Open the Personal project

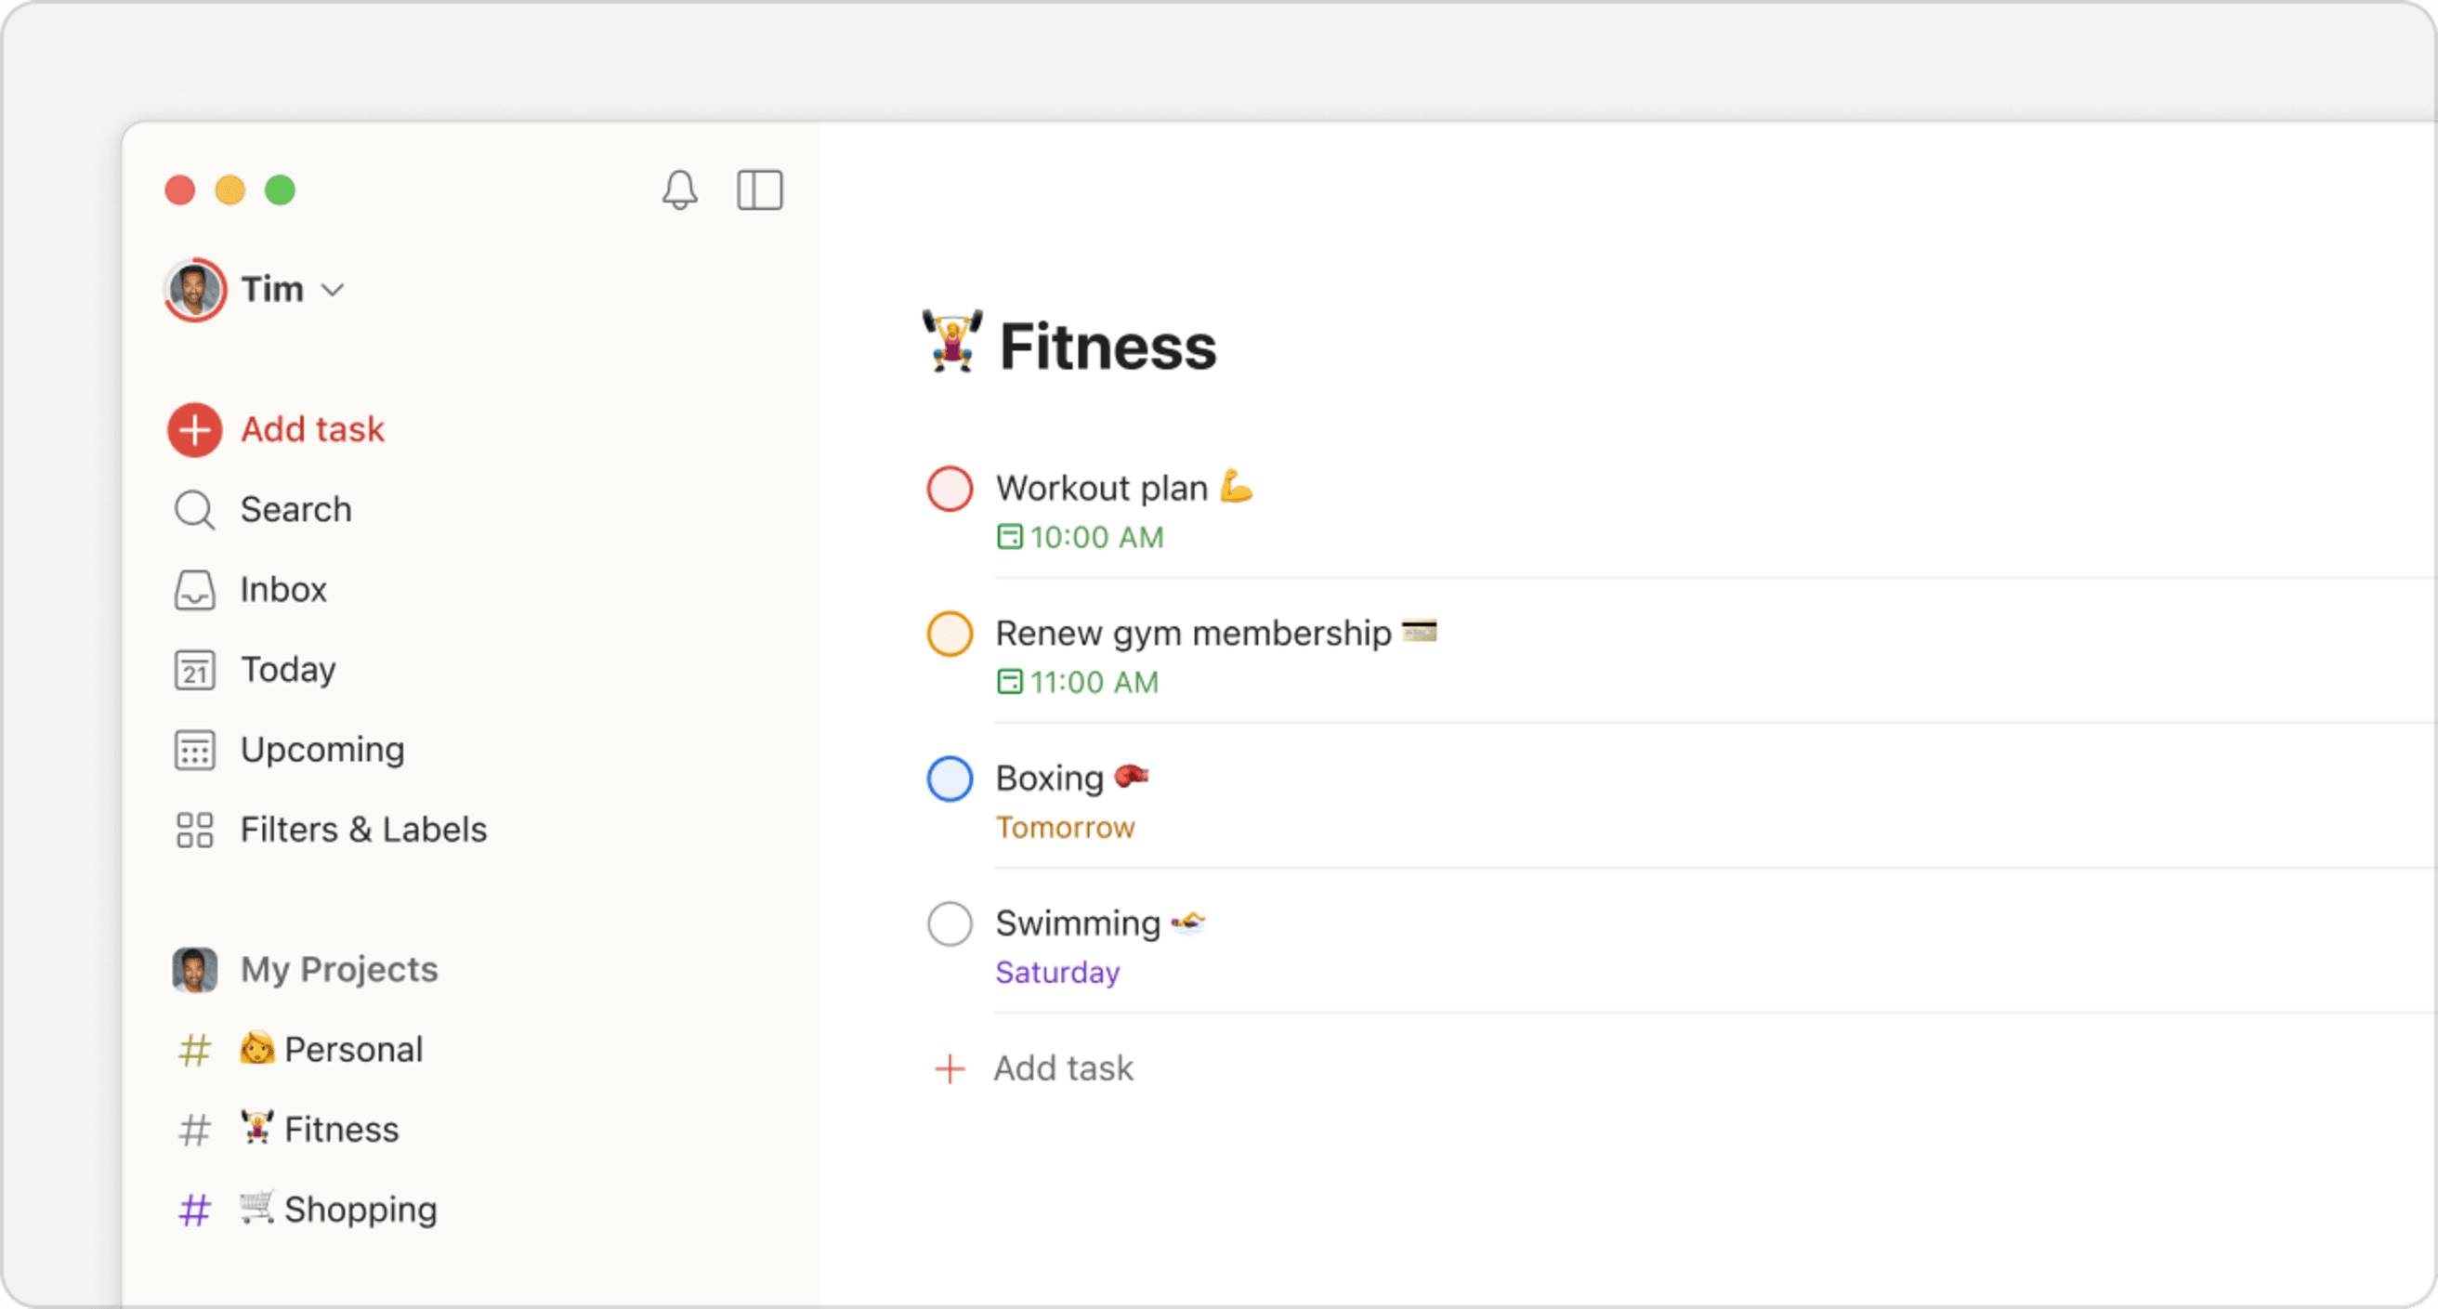coord(352,1050)
